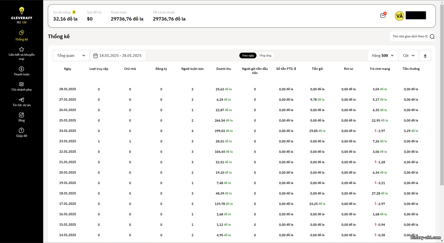Image resolution: width=444 pixels, height=243 pixels.
Task: Click the page vertical scrollbar
Action: [x=442, y=95]
